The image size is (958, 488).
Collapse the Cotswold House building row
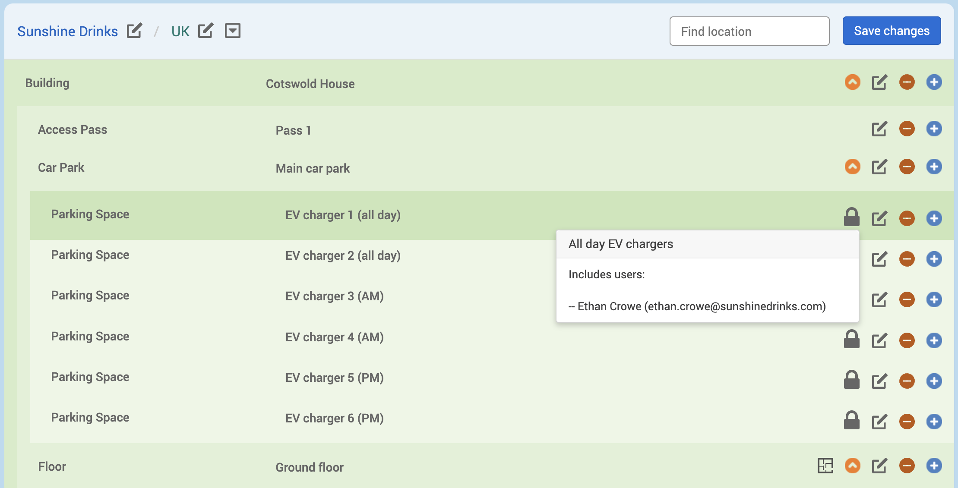tap(852, 82)
